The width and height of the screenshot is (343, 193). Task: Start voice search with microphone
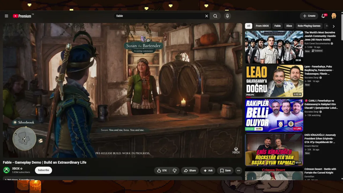click(227, 16)
